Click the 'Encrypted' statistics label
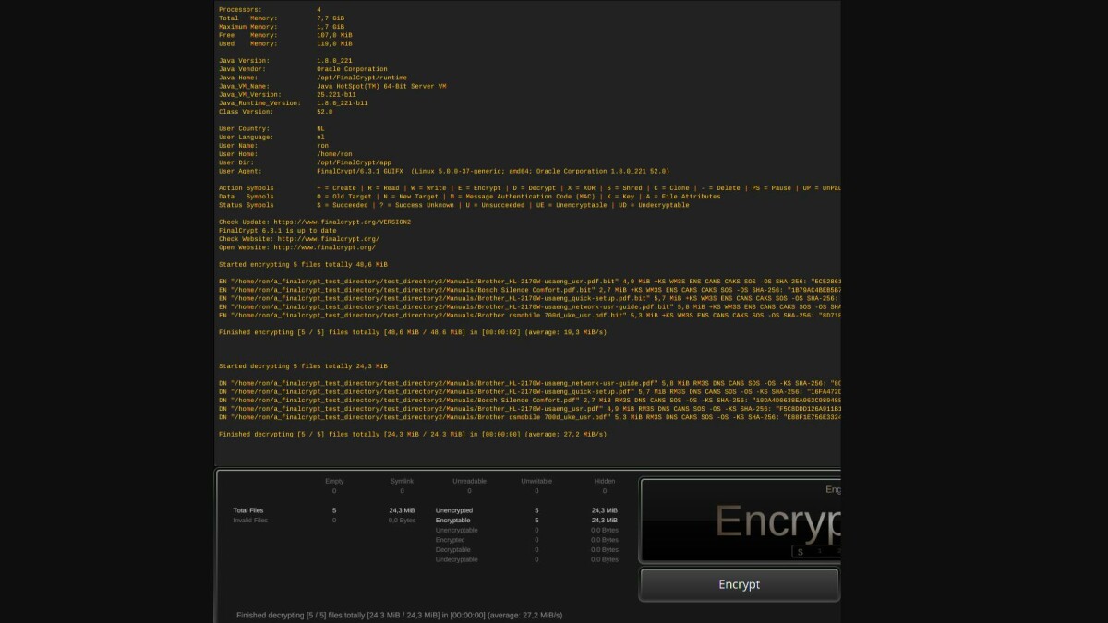 tap(450, 540)
